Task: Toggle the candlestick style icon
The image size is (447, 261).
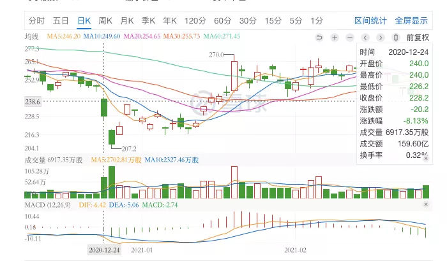Action: [395, 37]
